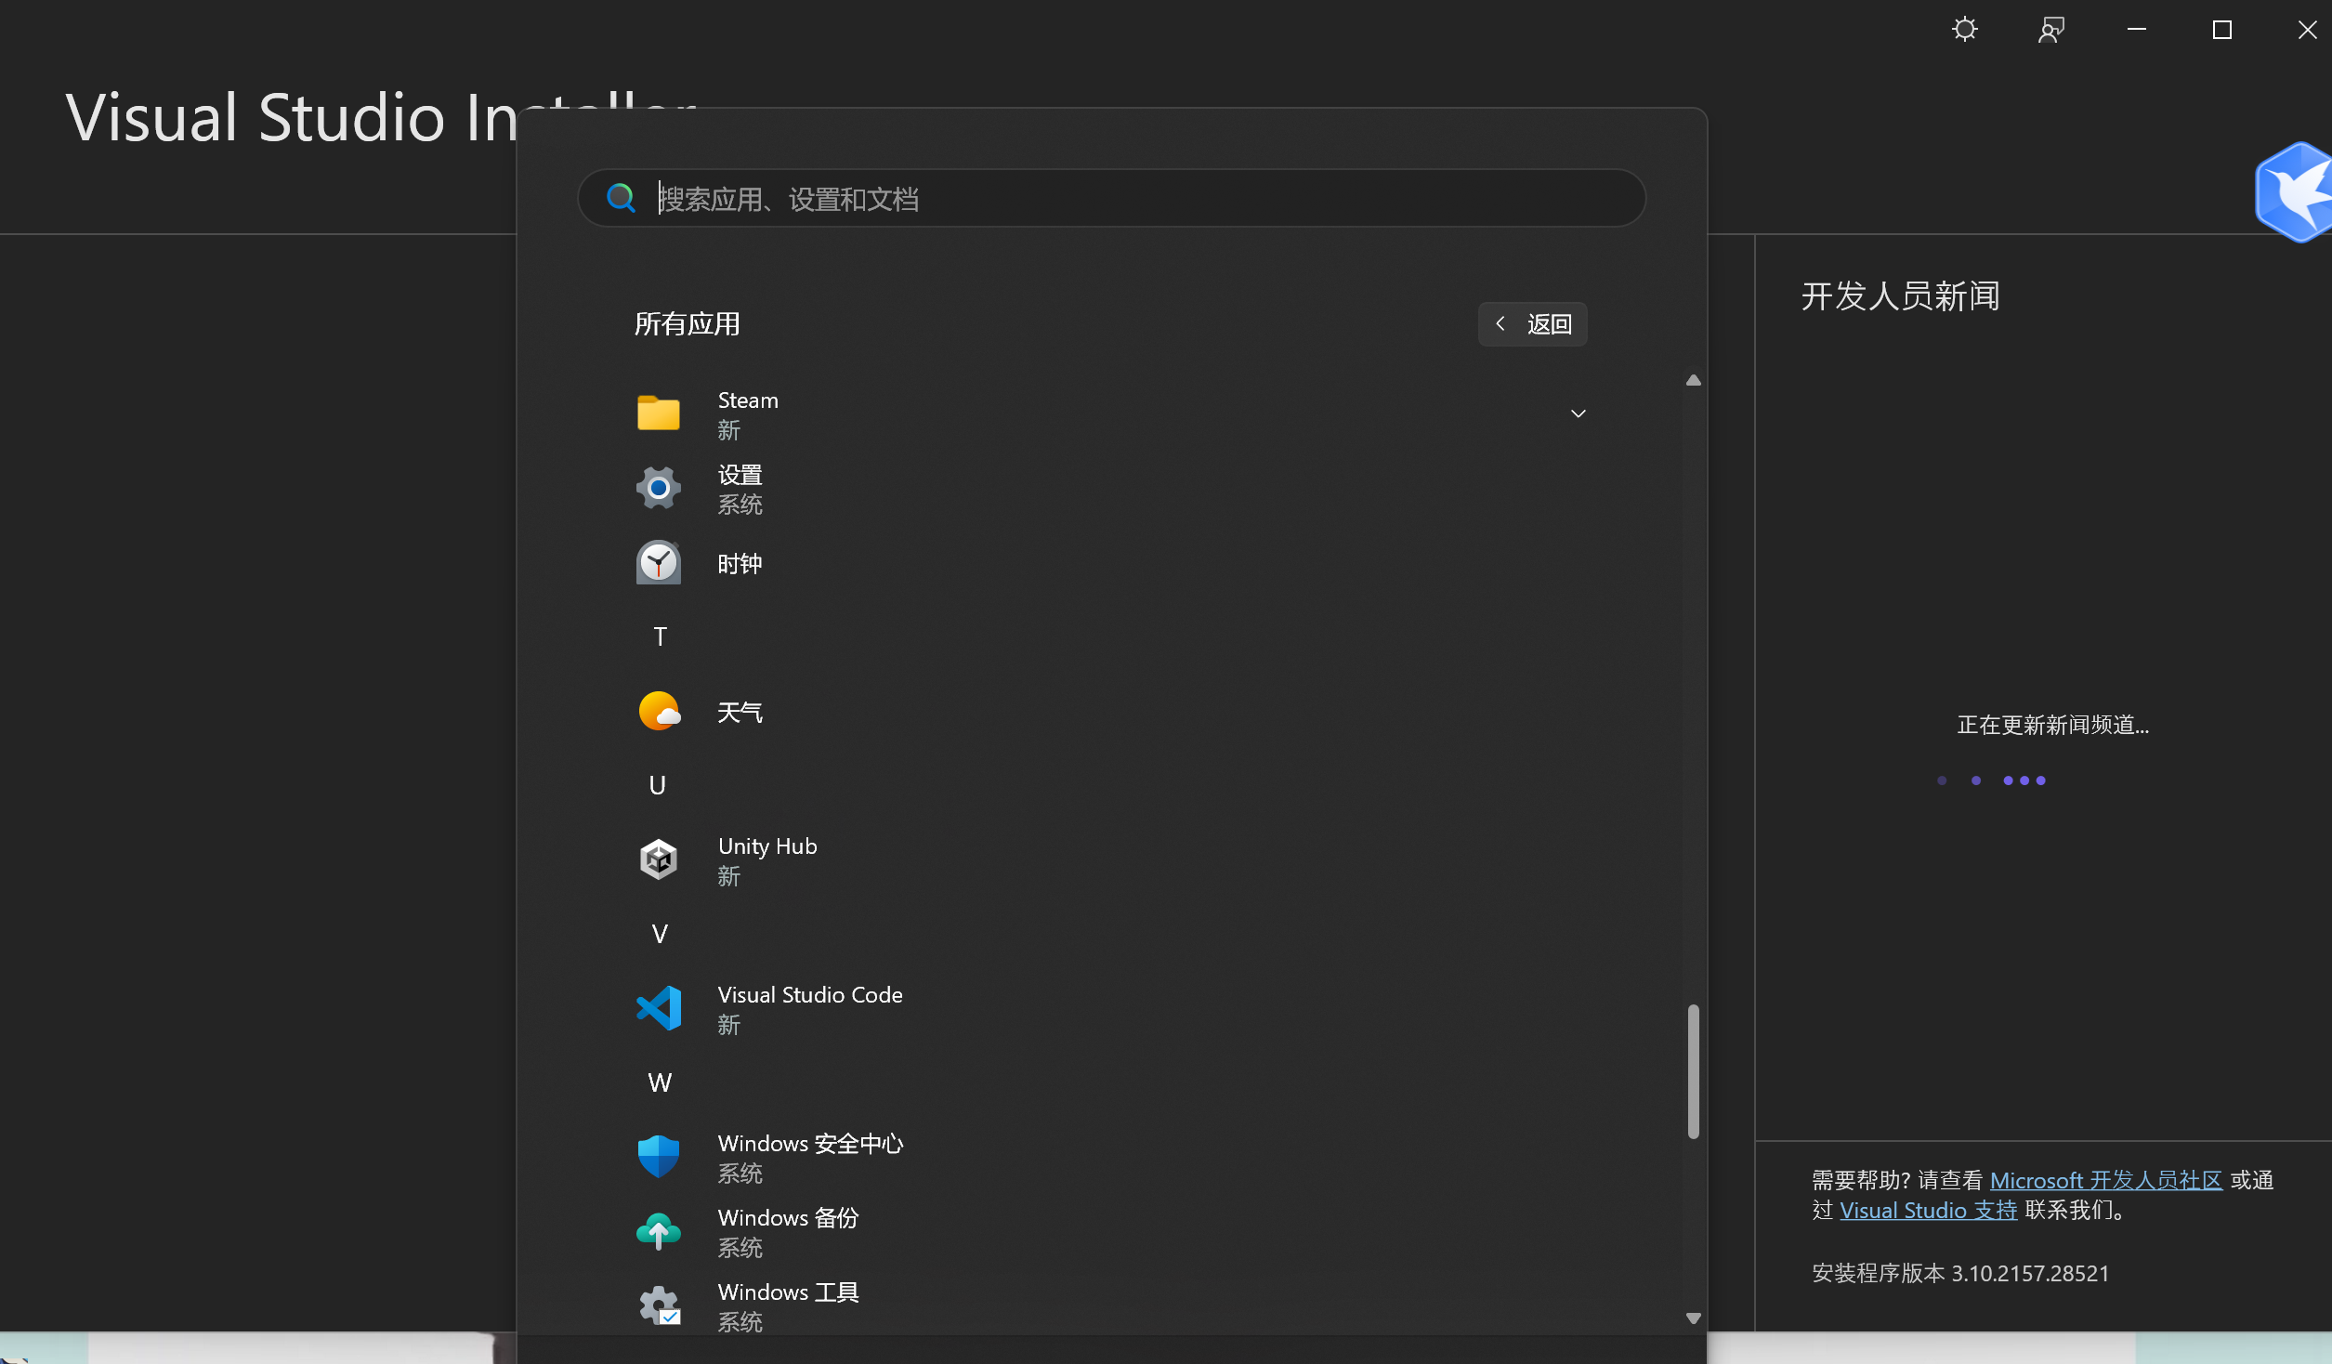Maximize the Visual Studio Installer window
Screen dimensions: 2332x1364
coord(2222,30)
